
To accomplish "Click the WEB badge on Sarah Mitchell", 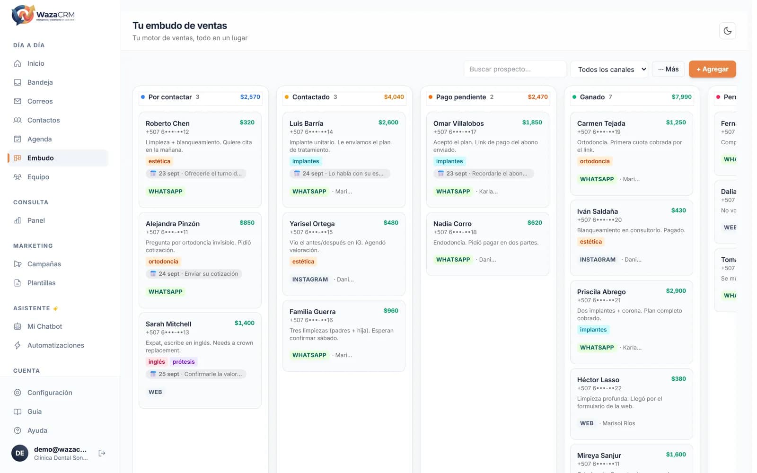I will tap(155, 392).
